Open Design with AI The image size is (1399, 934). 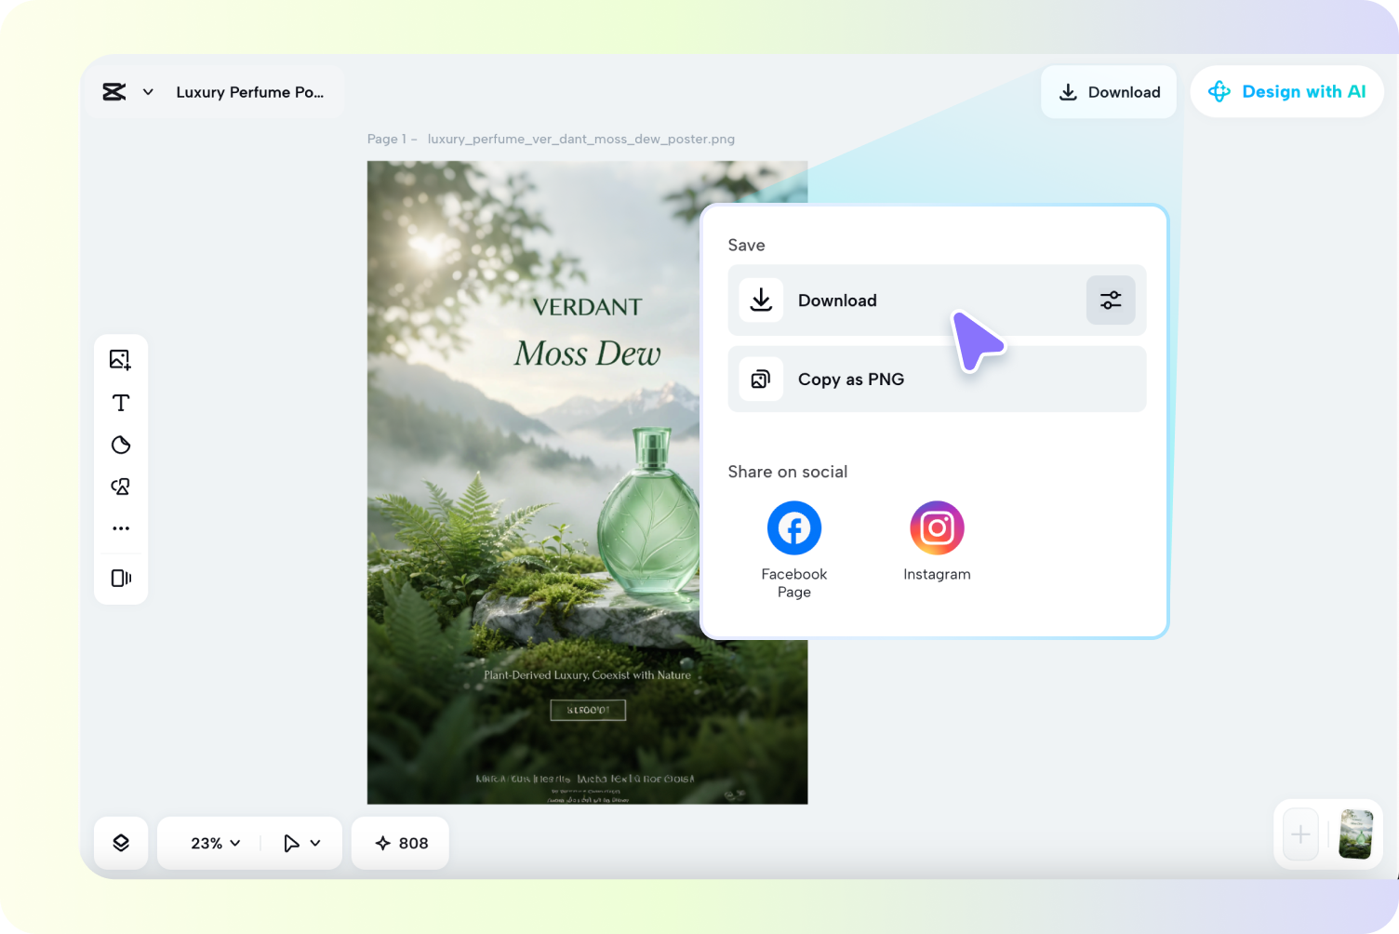[x=1287, y=91]
